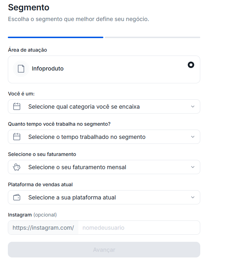
Task: Focus the Instagram username input field
Action: [139, 228]
